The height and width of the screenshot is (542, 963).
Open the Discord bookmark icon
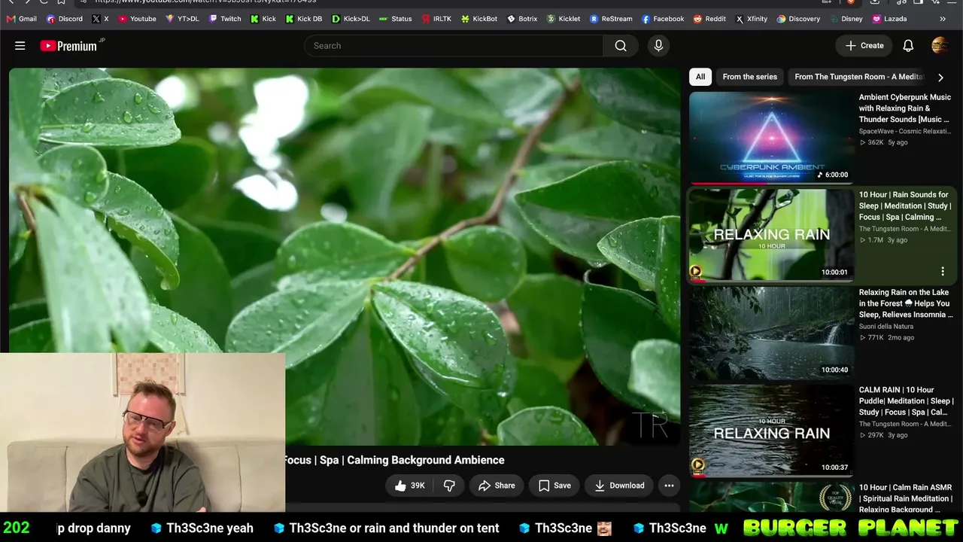click(50, 19)
